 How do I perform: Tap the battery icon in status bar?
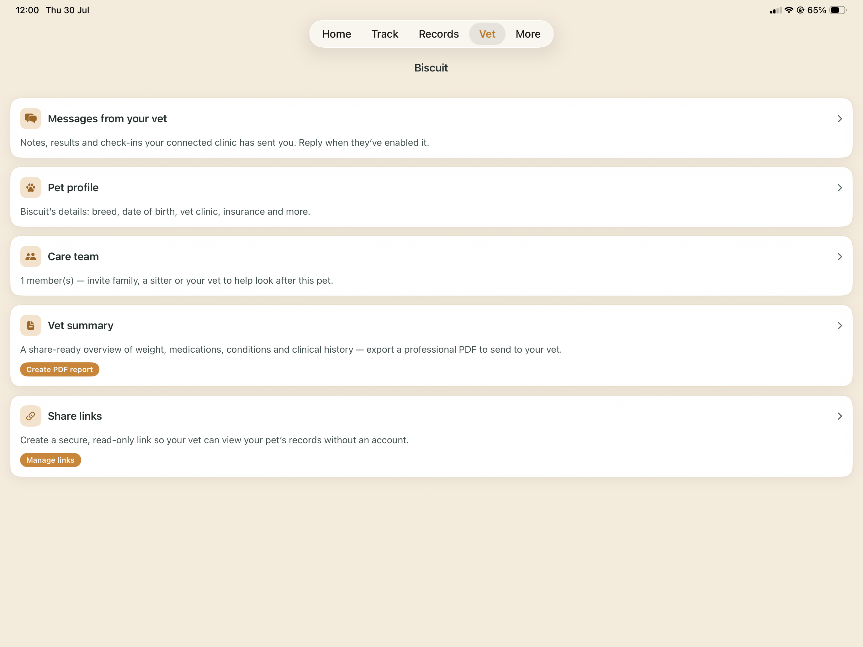[x=838, y=10]
